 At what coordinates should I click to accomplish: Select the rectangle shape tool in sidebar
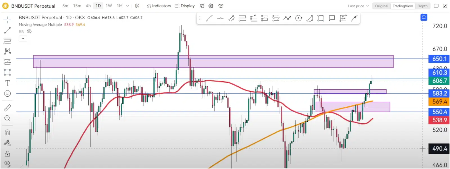tap(8, 72)
